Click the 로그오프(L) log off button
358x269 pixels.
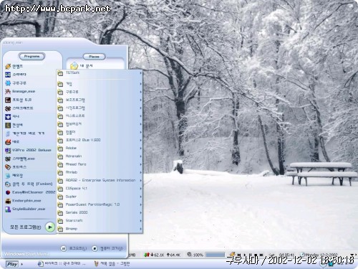(x=74, y=248)
